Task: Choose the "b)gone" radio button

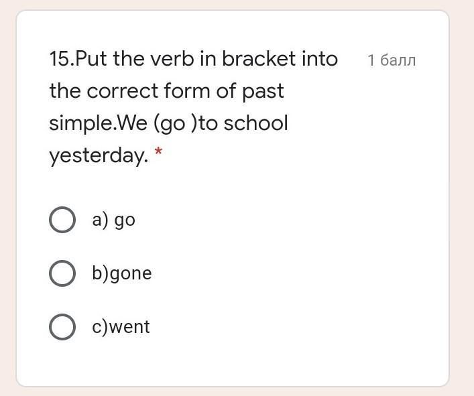Action: [x=62, y=273]
